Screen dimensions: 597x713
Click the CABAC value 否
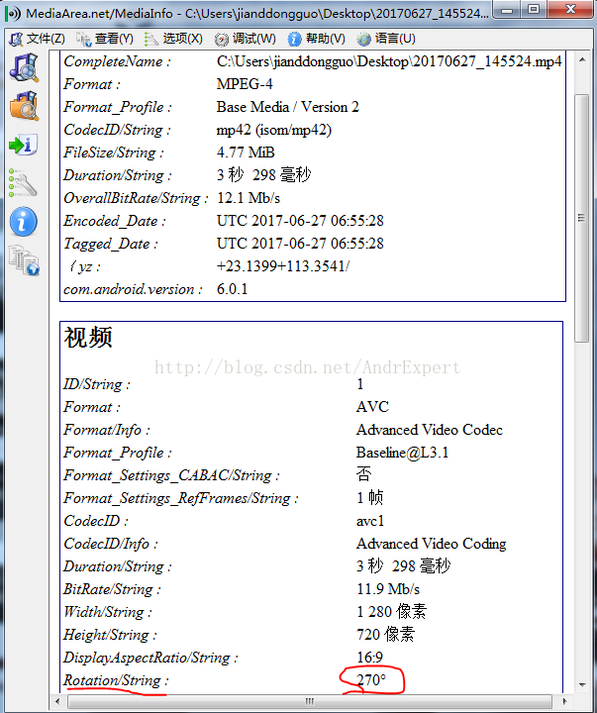(363, 474)
